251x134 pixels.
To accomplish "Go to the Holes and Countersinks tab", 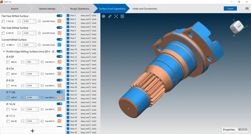I will coord(145,8).
